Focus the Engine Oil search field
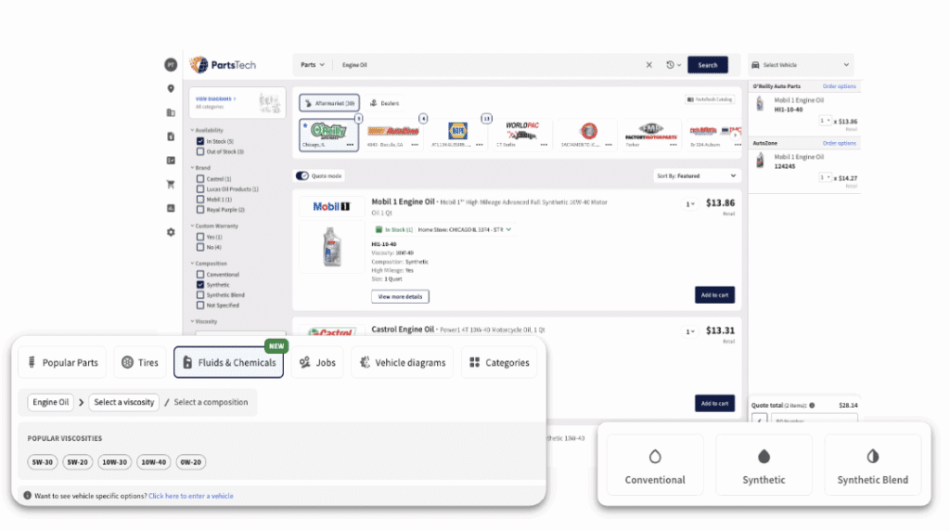The height and width of the screenshot is (531, 950). 488,65
